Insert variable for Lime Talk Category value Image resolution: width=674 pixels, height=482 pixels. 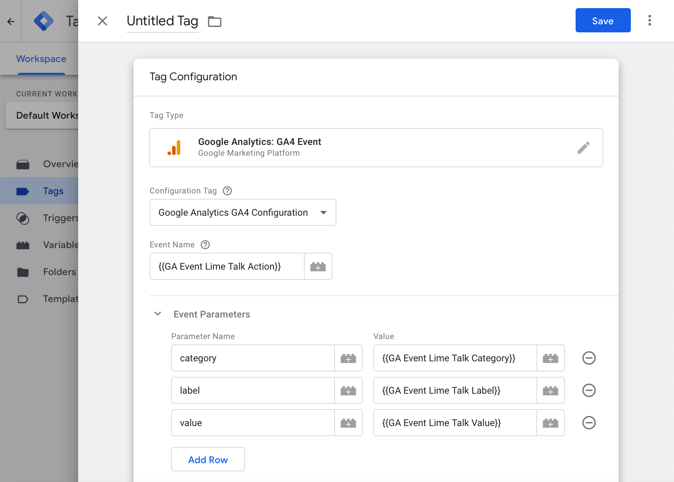pyautogui.click(x=550, y=358)
